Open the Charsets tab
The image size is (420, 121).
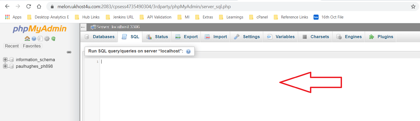click(316, 37)
